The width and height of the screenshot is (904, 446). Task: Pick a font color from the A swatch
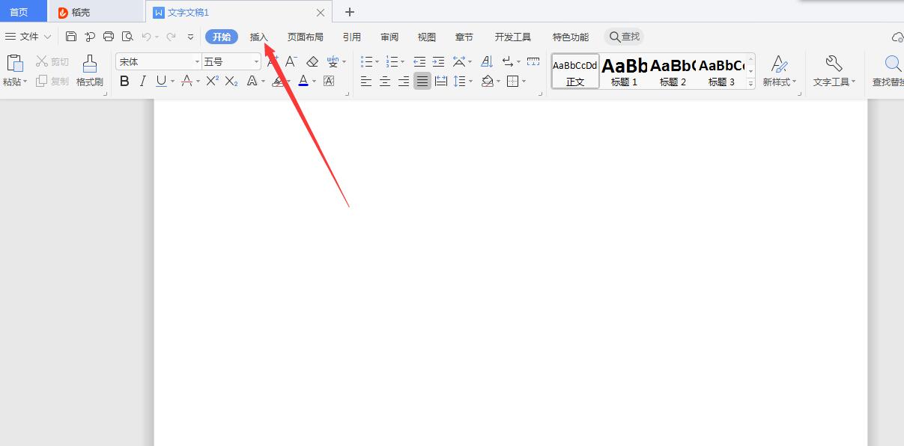pos(303,81)
